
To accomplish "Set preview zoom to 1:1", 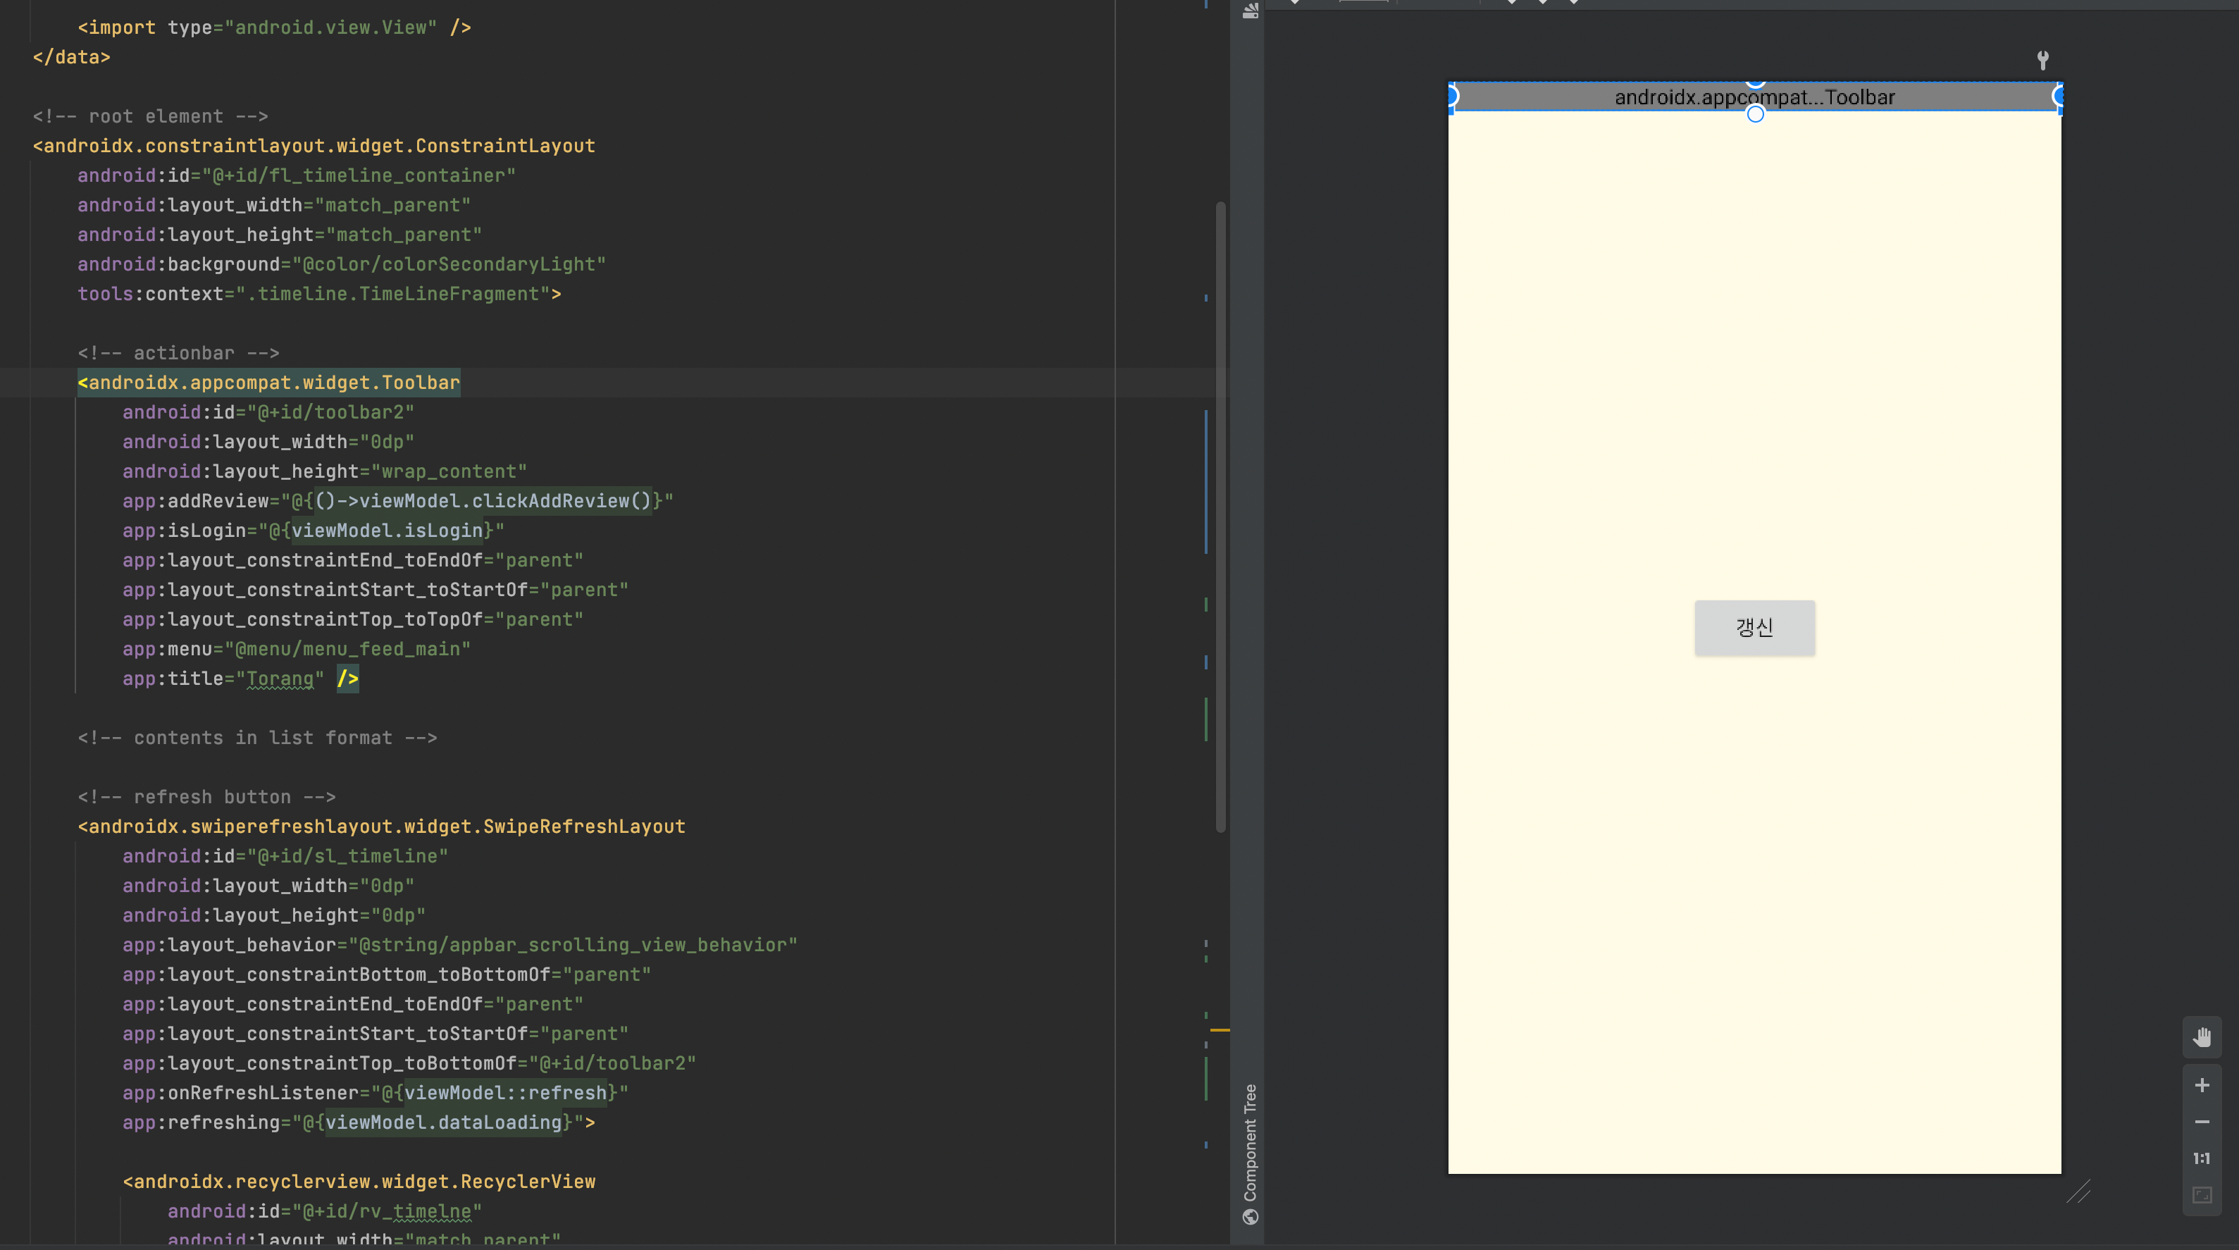I will (x=2201, y=1158).
